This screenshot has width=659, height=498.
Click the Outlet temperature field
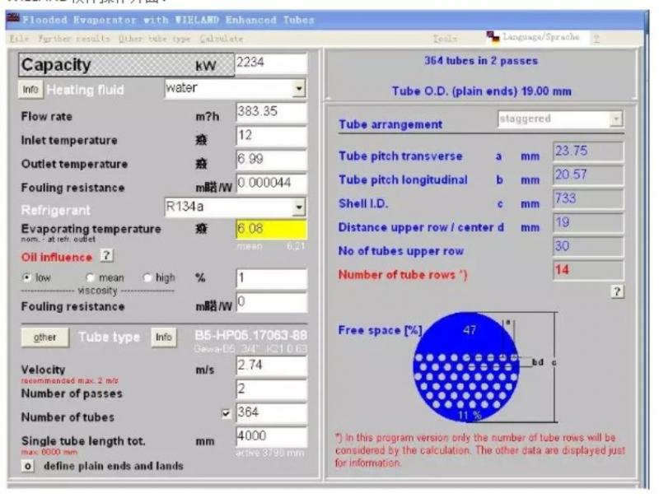pos(272,160)
